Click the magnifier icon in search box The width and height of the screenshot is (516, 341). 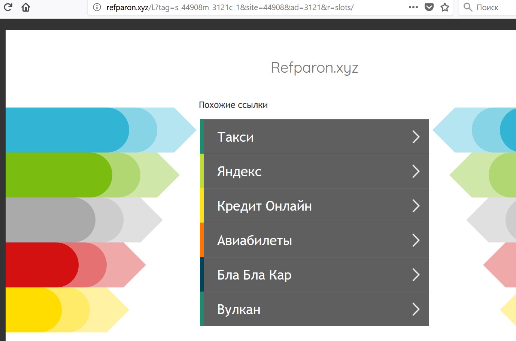(x=468, y=7)
